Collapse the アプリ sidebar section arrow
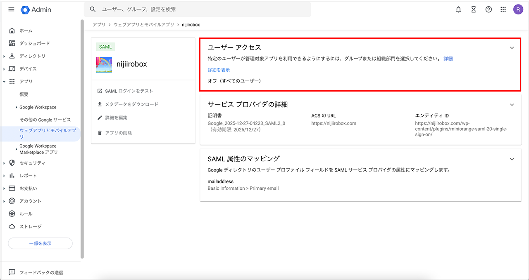Screen dimensions: 529x280 click(4, 82)
